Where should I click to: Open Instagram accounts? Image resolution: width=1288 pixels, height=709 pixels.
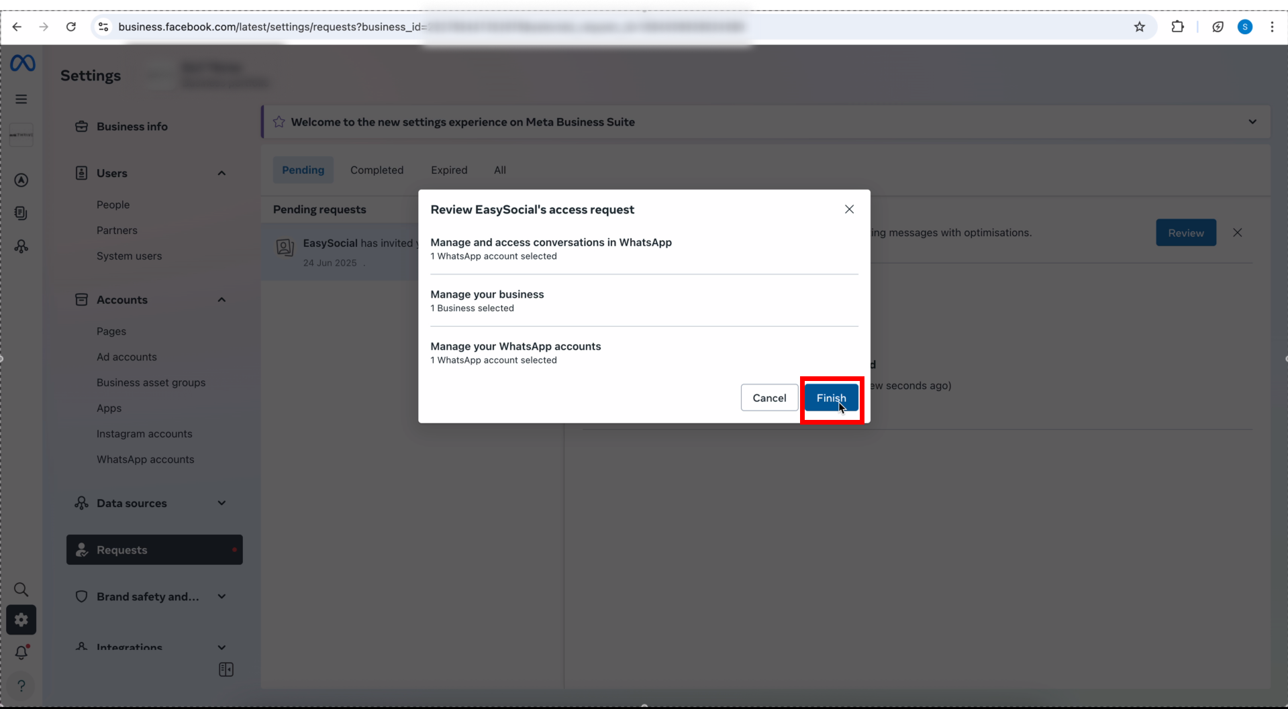click(144, 433)
